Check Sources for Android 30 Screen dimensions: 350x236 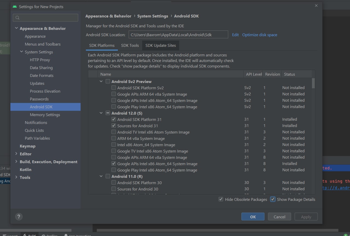coord(113,189)
